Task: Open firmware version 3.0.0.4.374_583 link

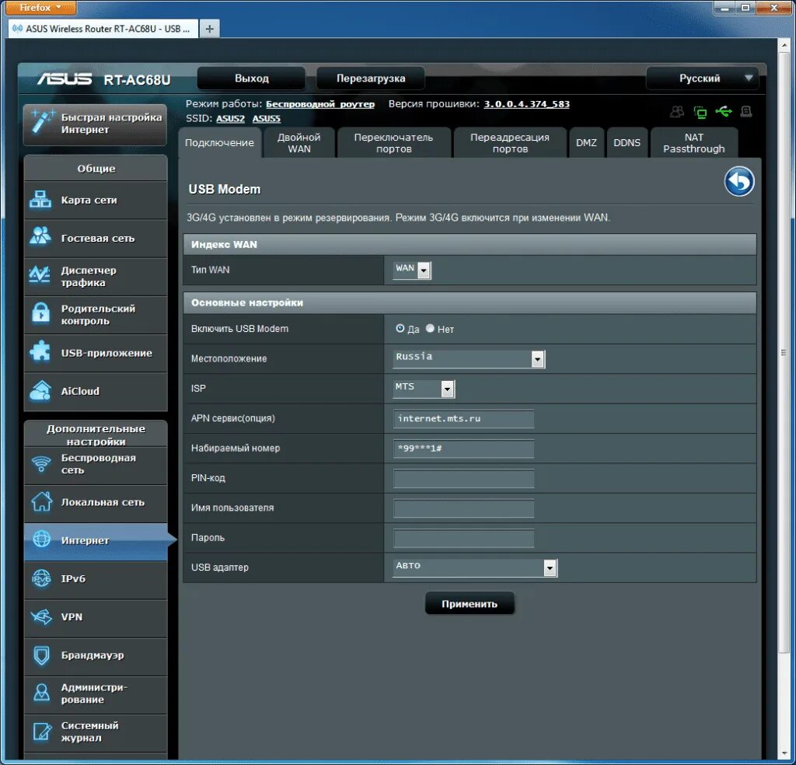Action: (x=526, y=104)
